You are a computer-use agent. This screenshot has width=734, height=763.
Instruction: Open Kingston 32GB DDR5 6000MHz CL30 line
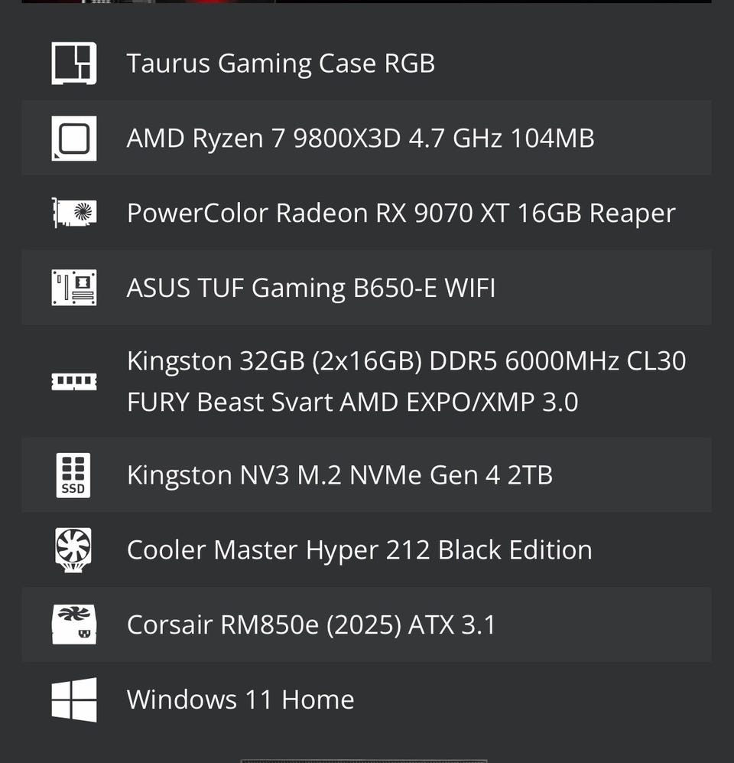(406, 361)
